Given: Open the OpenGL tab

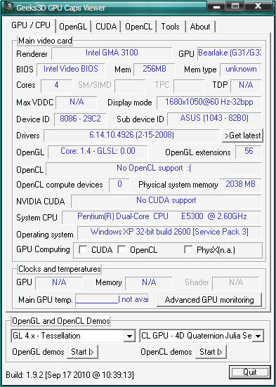Looking at the screenshot, I should (73, 27).
